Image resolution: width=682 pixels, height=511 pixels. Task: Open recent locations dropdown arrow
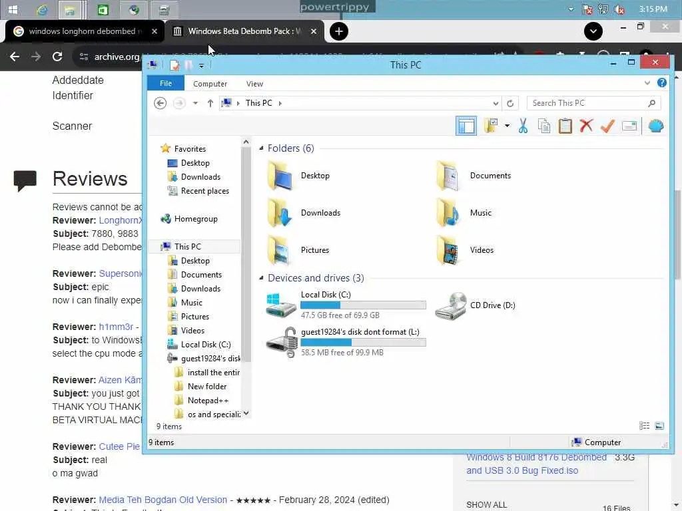click(195, 103)
